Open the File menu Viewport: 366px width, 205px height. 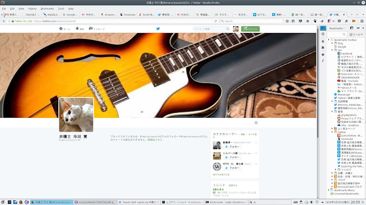pyautogui.click(x=4, y=9)
